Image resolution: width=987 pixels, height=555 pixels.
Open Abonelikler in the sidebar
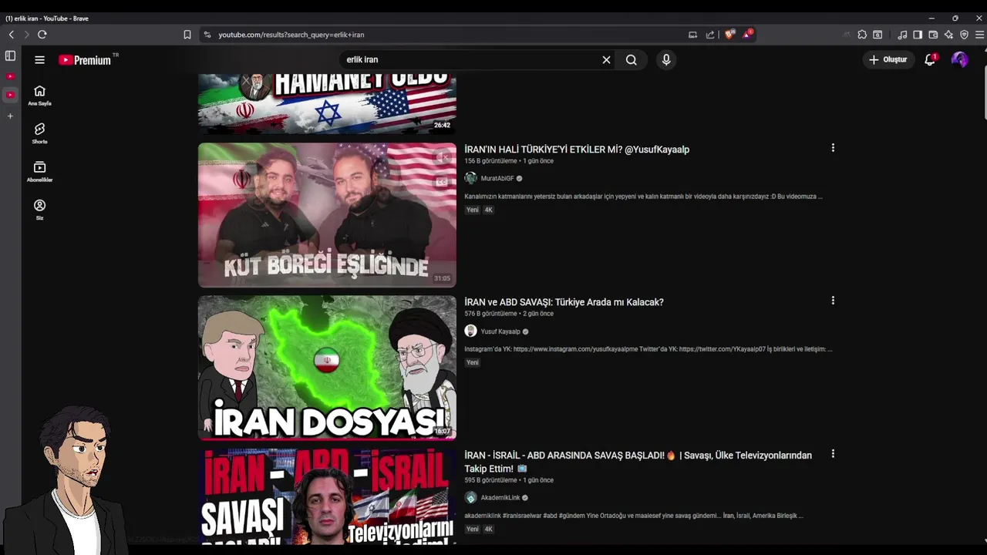[39, 172]
